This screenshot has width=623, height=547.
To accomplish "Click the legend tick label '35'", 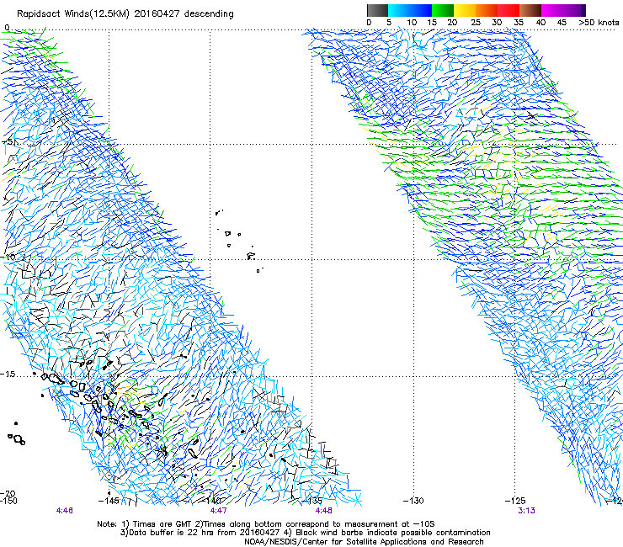I will tap(519, 22).
